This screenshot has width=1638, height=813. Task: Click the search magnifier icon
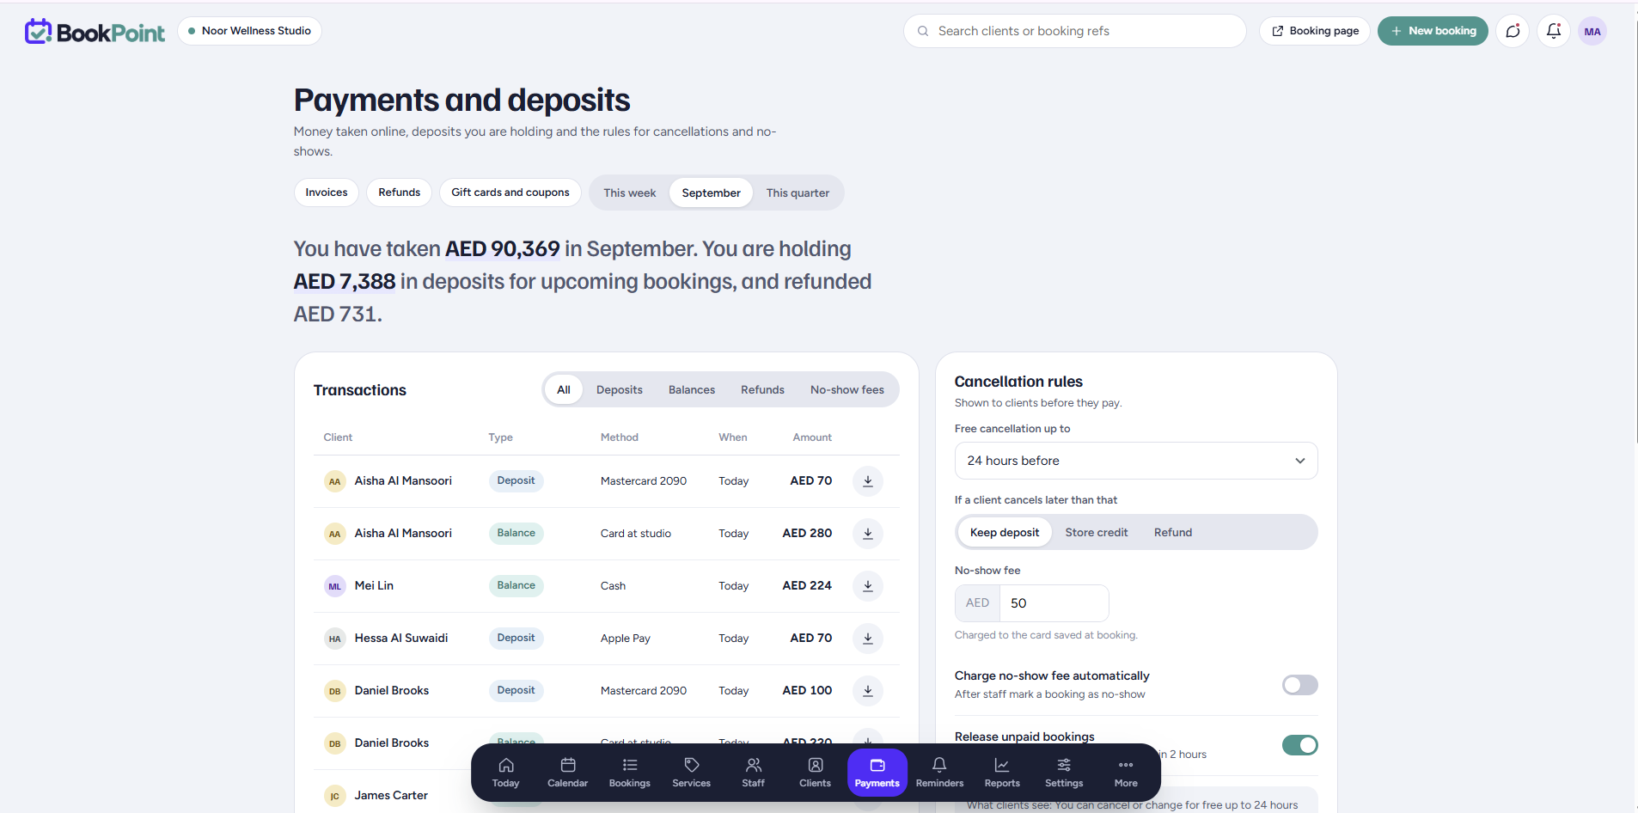pos(923,31)
